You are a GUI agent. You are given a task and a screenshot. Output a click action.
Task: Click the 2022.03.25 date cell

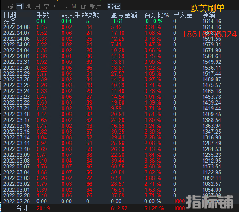point(17,85)
